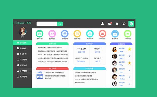
Task: Click Mimi's avatar in the ranking list
Action: tap(114, 84)
